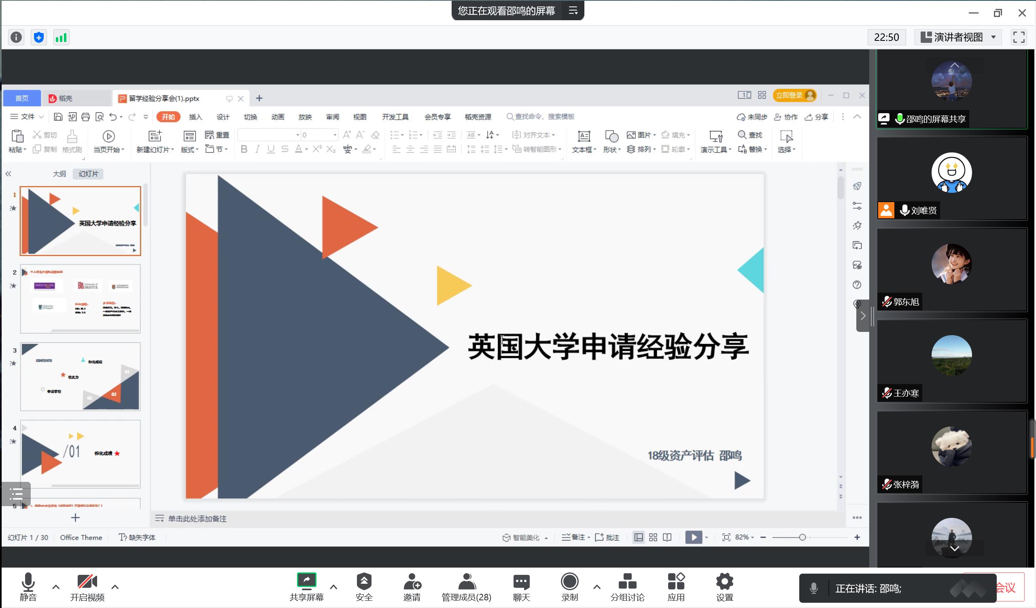
Task: Open the Zoom chat panel
Action: (521, 582)
